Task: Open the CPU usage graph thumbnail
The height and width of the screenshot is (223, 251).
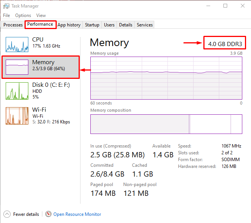Action: click(x=17, y=45)
